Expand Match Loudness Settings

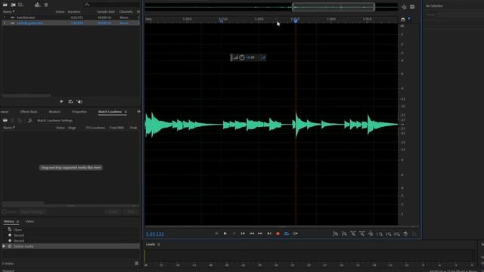(x=54, y=121)
